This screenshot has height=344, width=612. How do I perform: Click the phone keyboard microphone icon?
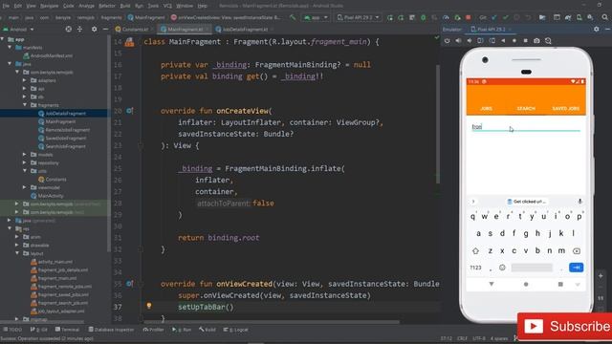click(x=580, y=202)
